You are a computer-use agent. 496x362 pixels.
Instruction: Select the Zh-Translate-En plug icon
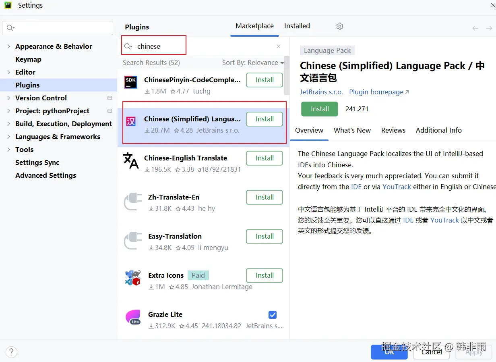point(133,201)
